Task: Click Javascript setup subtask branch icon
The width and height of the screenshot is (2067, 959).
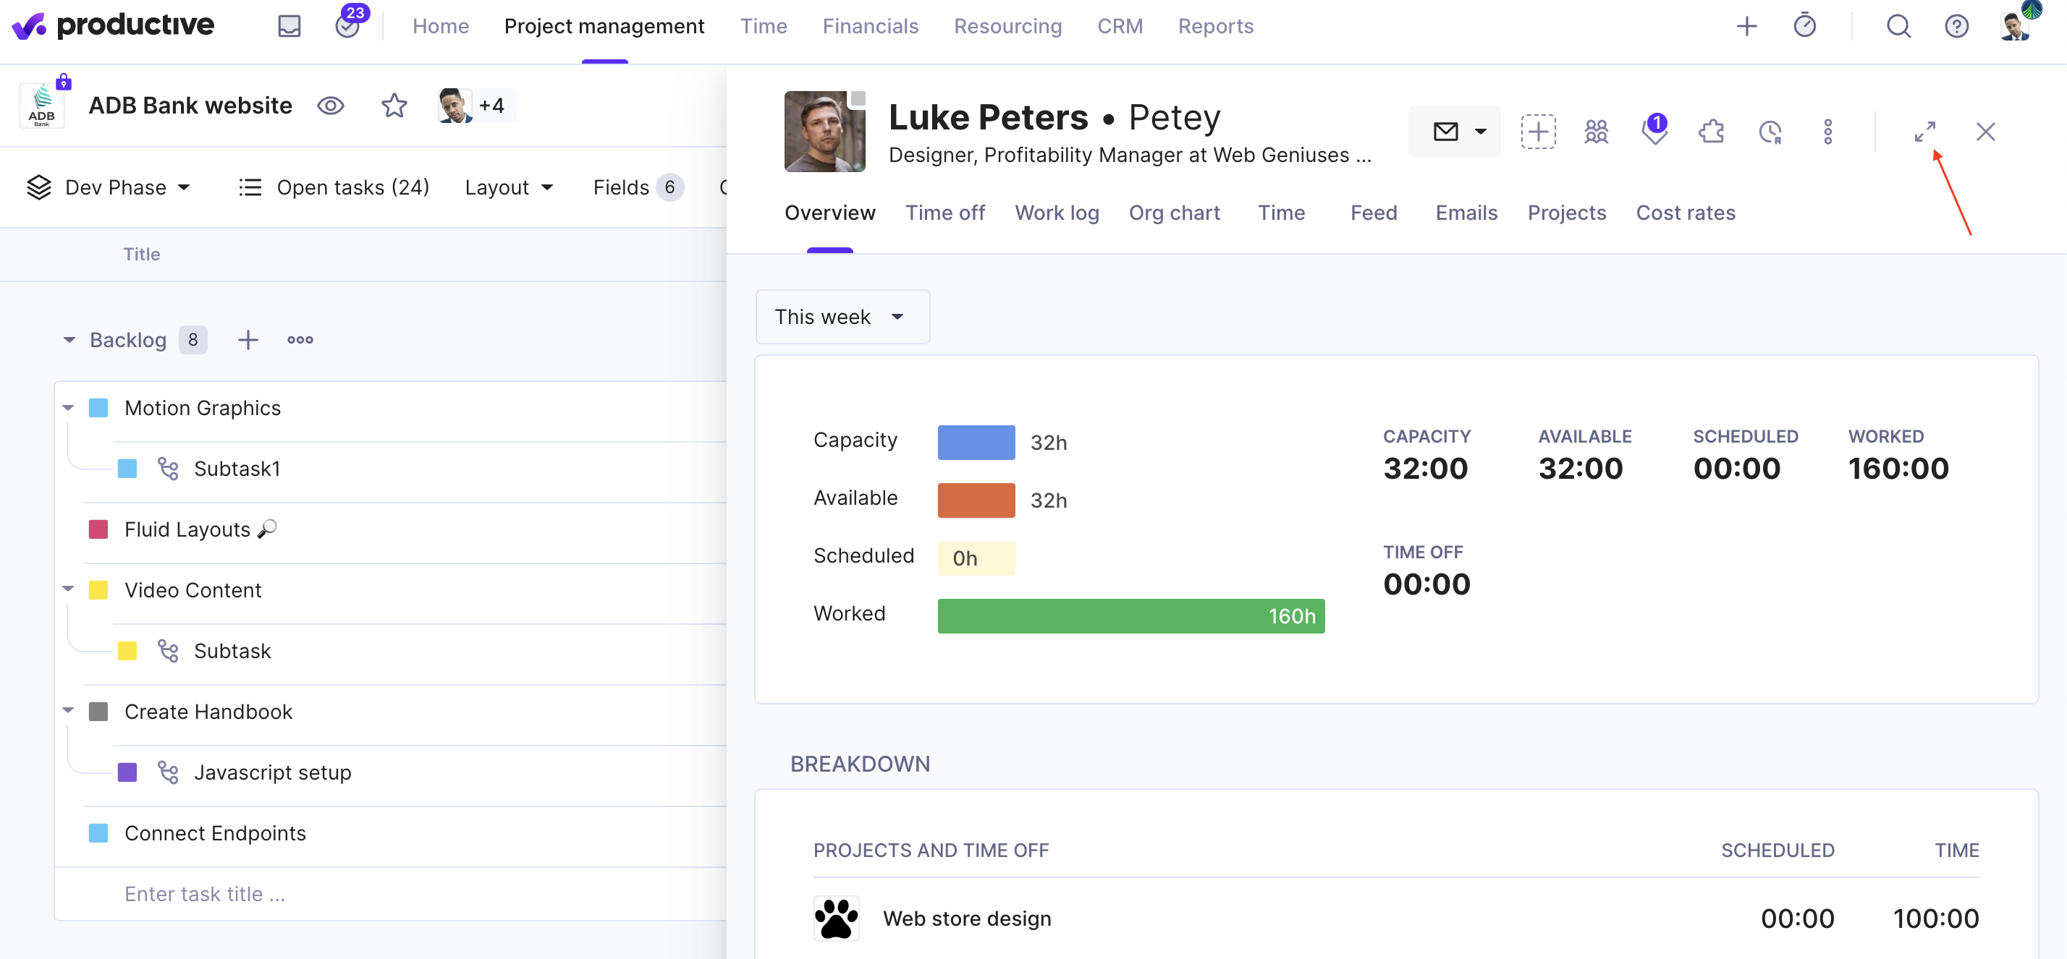Action: click(168, 772)
